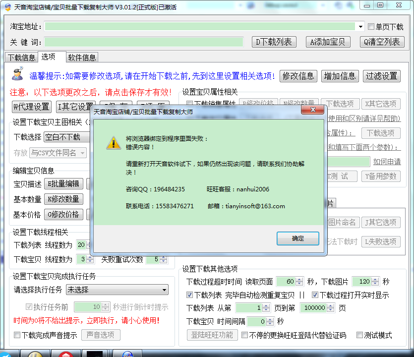Enable the 测试模式 checkbox
414x357 pixels.
(359, 335)
